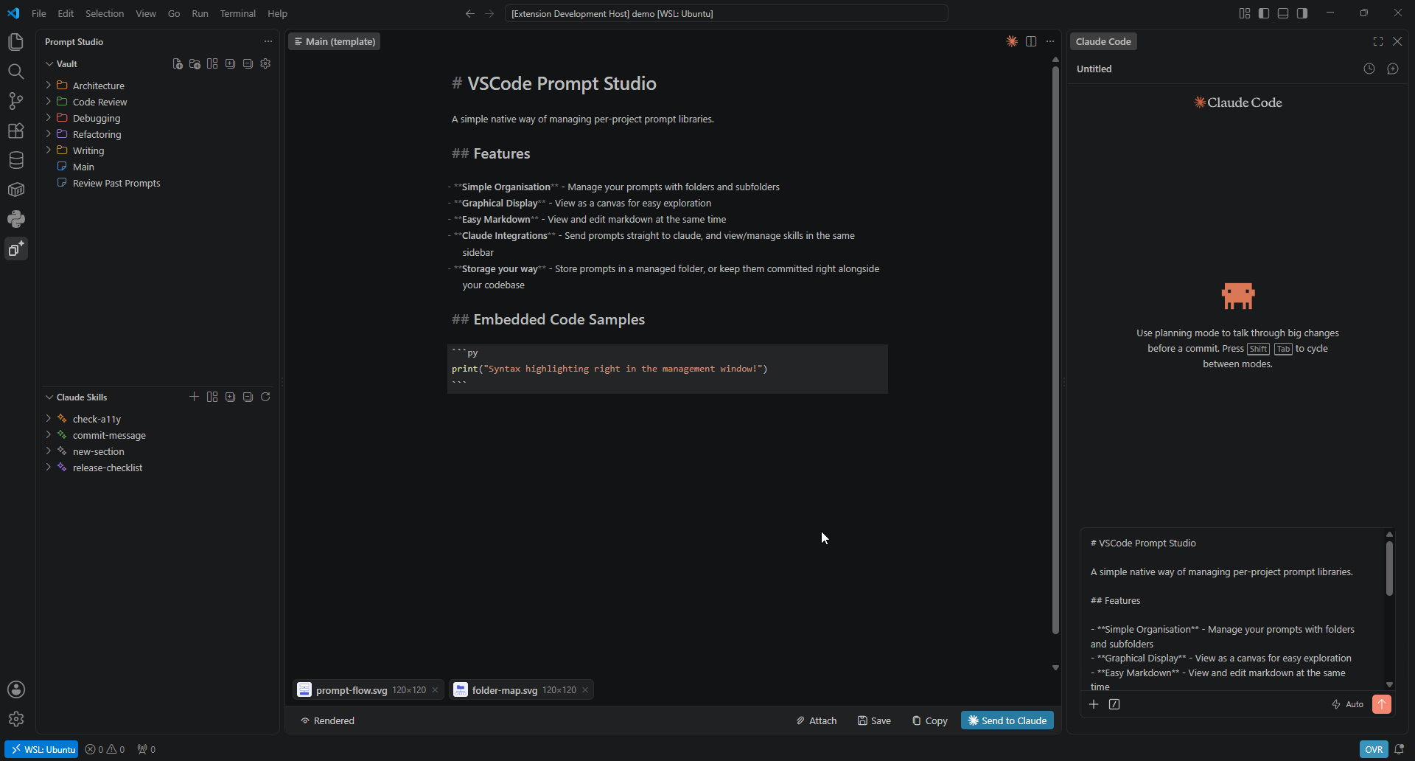Open Claude Code session history clock
This screenshot has width=1415, height=761.
point(1369,69)
